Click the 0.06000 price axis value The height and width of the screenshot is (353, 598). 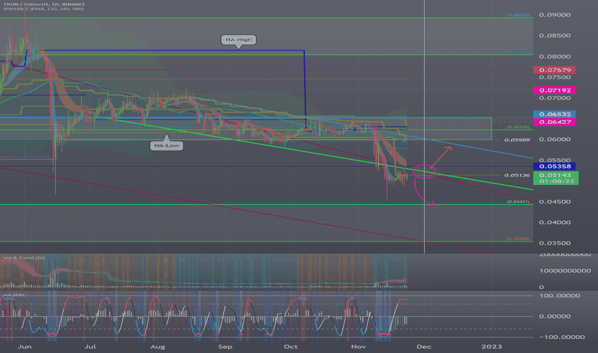coord(554,139)
